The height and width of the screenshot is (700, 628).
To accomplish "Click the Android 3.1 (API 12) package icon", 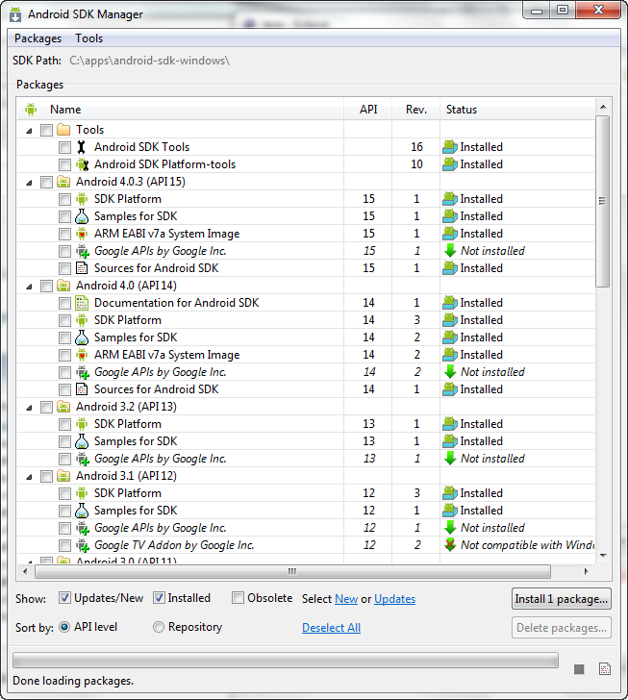I will click(63, 476).
